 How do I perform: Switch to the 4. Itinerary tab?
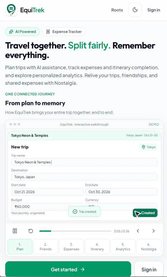[x=97, y=246]
